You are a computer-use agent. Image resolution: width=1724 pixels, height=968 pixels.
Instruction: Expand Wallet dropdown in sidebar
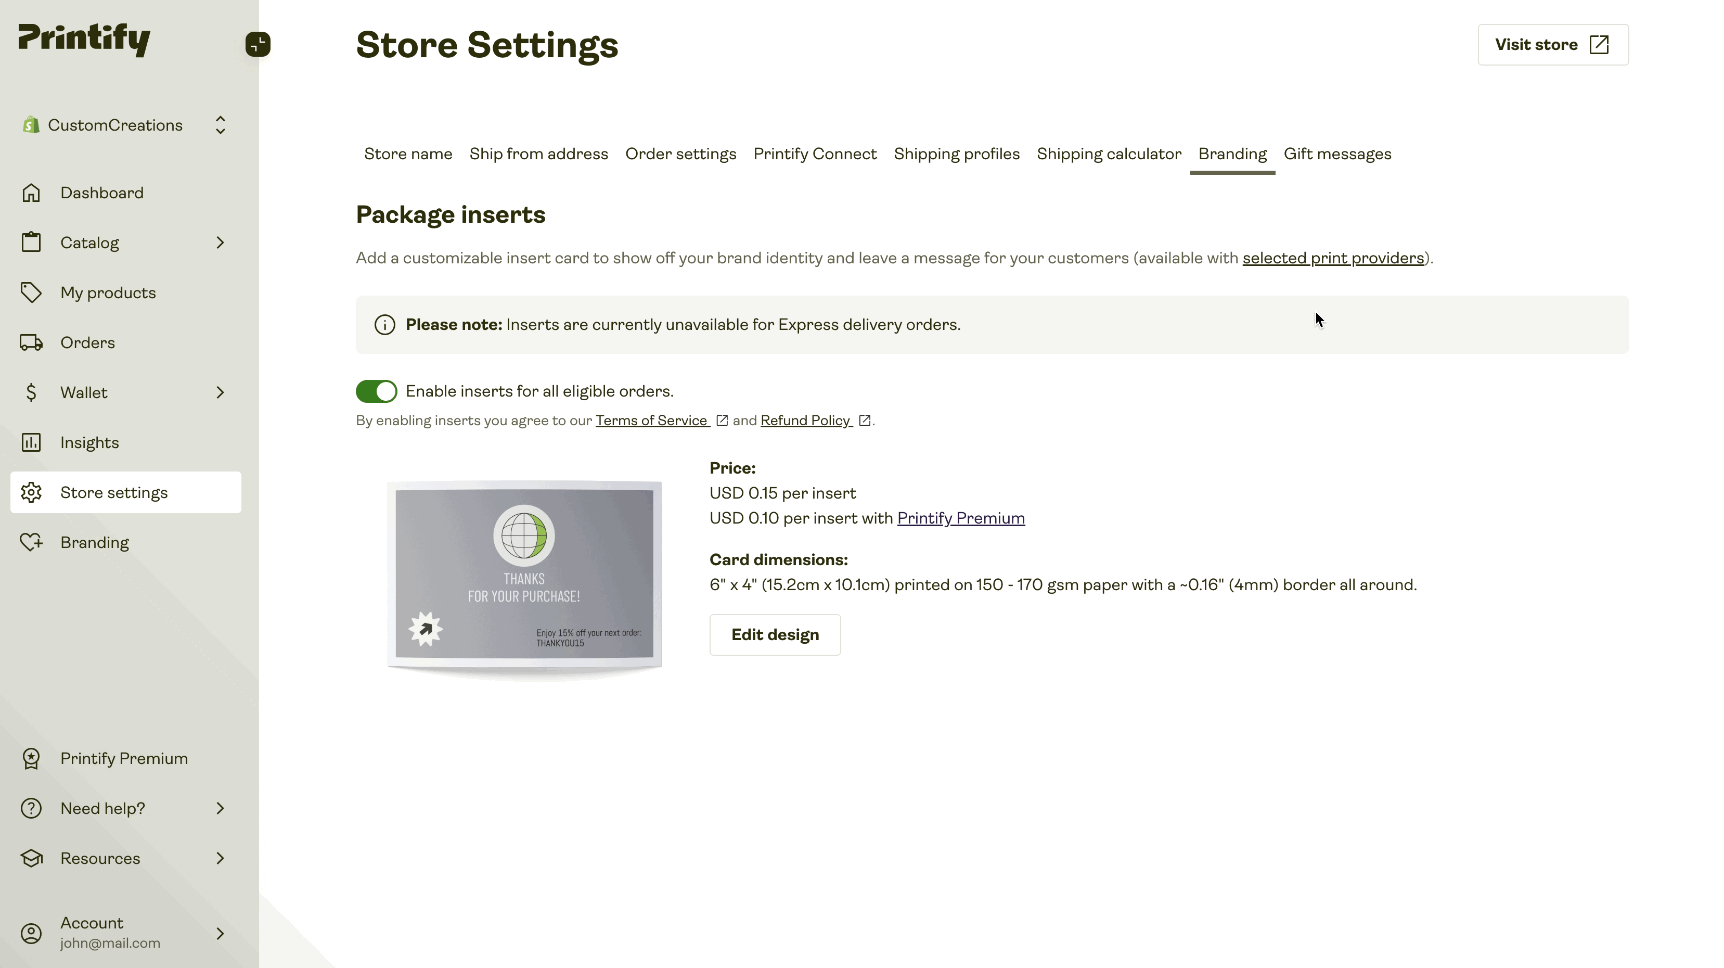[x=220, y=392]
